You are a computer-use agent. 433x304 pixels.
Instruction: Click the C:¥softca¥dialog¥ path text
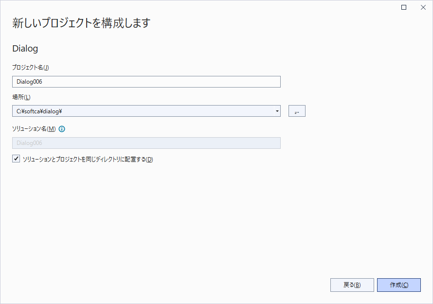(x=39, y=111)
